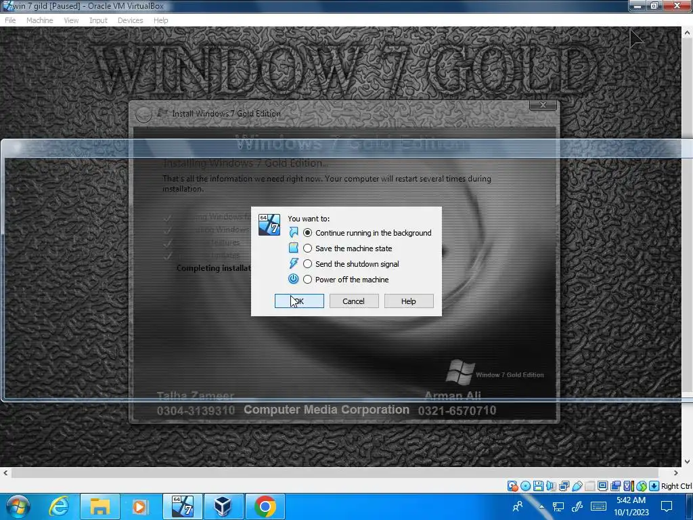Click the horizontal scrollbar left arrow
Image resolution: width=693 pixels, height=520 pixels.
pos(5,473)
